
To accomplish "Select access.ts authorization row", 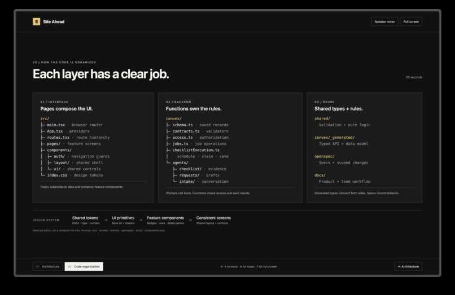I will [197, 138].
